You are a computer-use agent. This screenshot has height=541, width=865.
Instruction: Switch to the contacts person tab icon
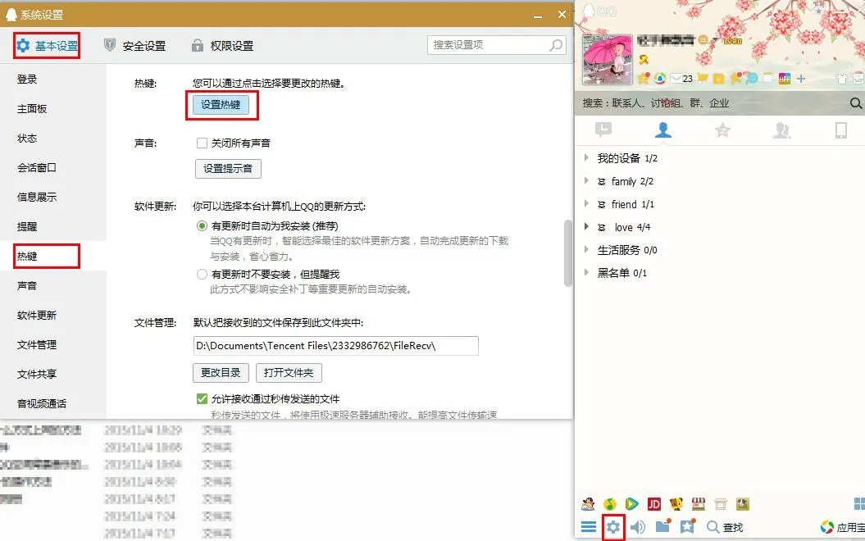tap(663, 130)
